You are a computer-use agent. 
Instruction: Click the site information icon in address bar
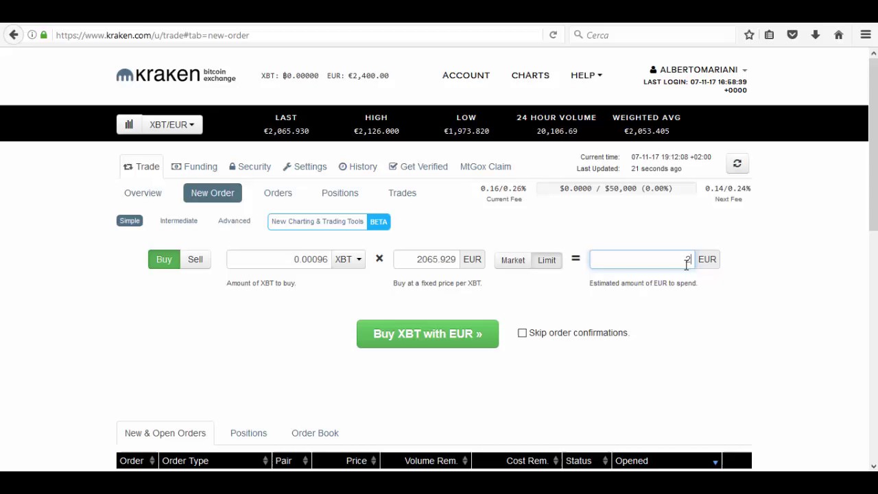(x=32, y=35)
